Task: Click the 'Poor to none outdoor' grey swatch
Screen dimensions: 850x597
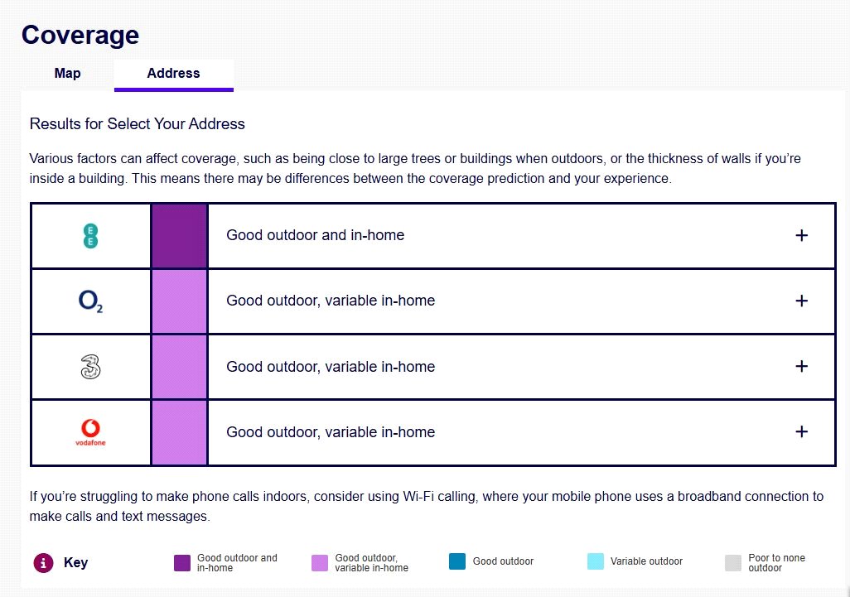Action: (x=733, y=563)
